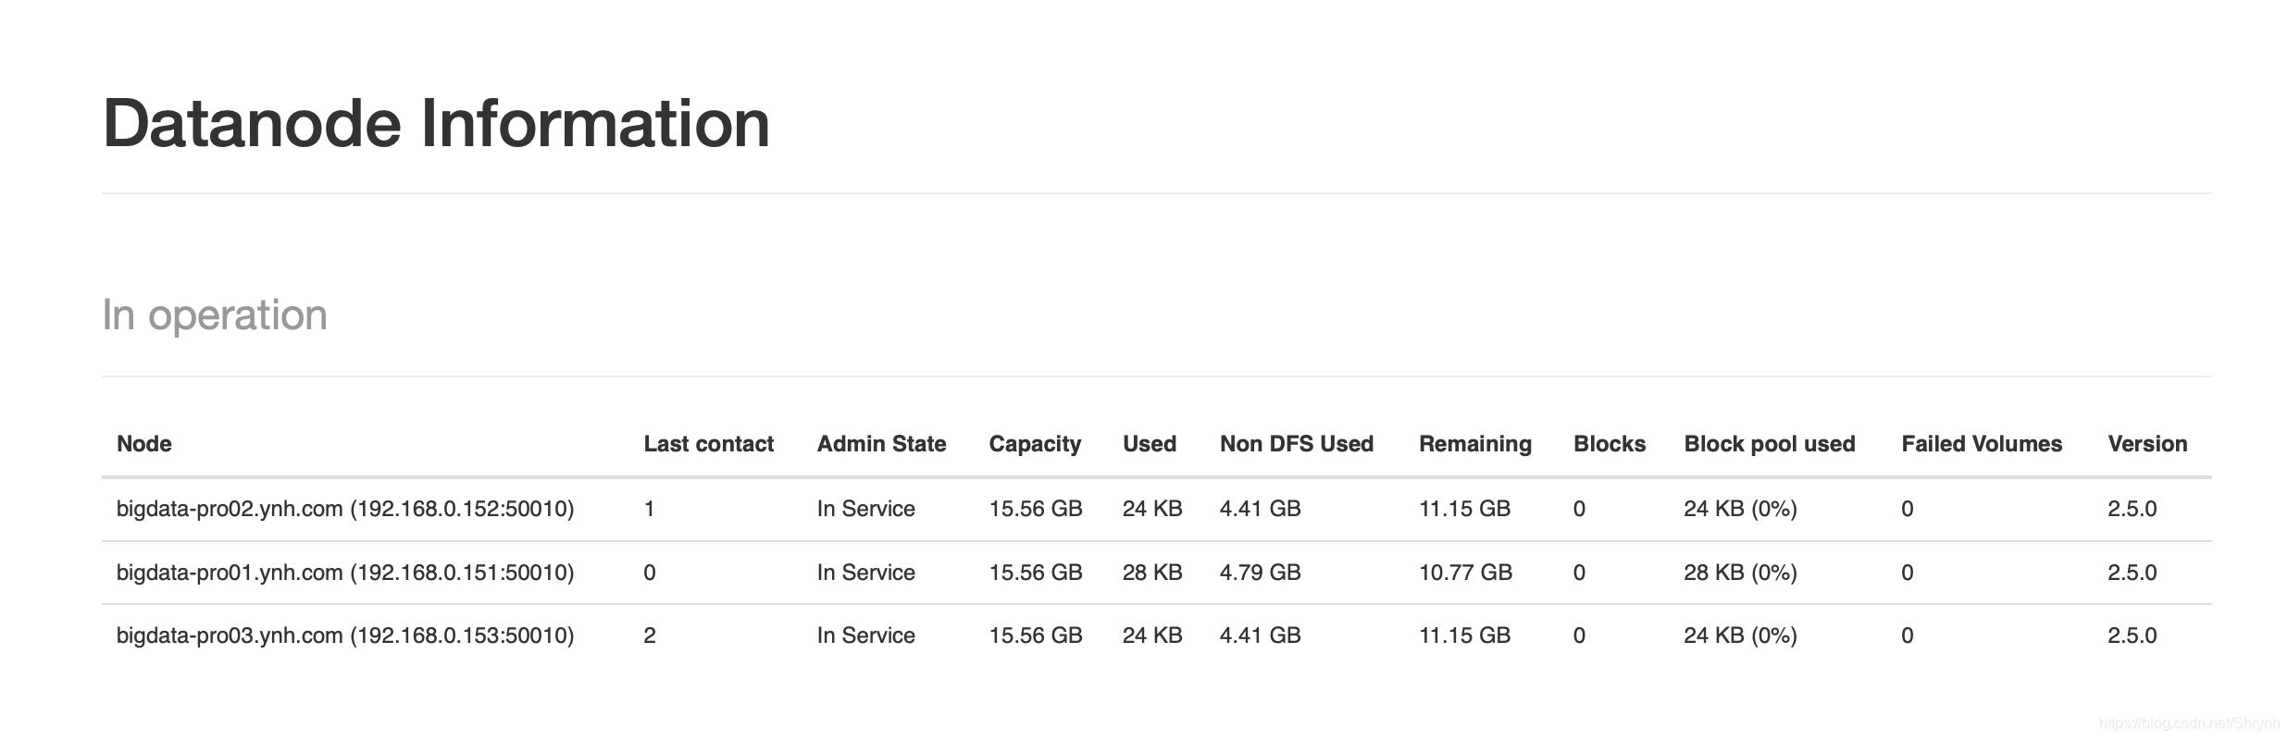Click Non DFS Used 4.41 GB for pro03
This screenshot has width=2288, height=740.
(x=1261, y=635)
